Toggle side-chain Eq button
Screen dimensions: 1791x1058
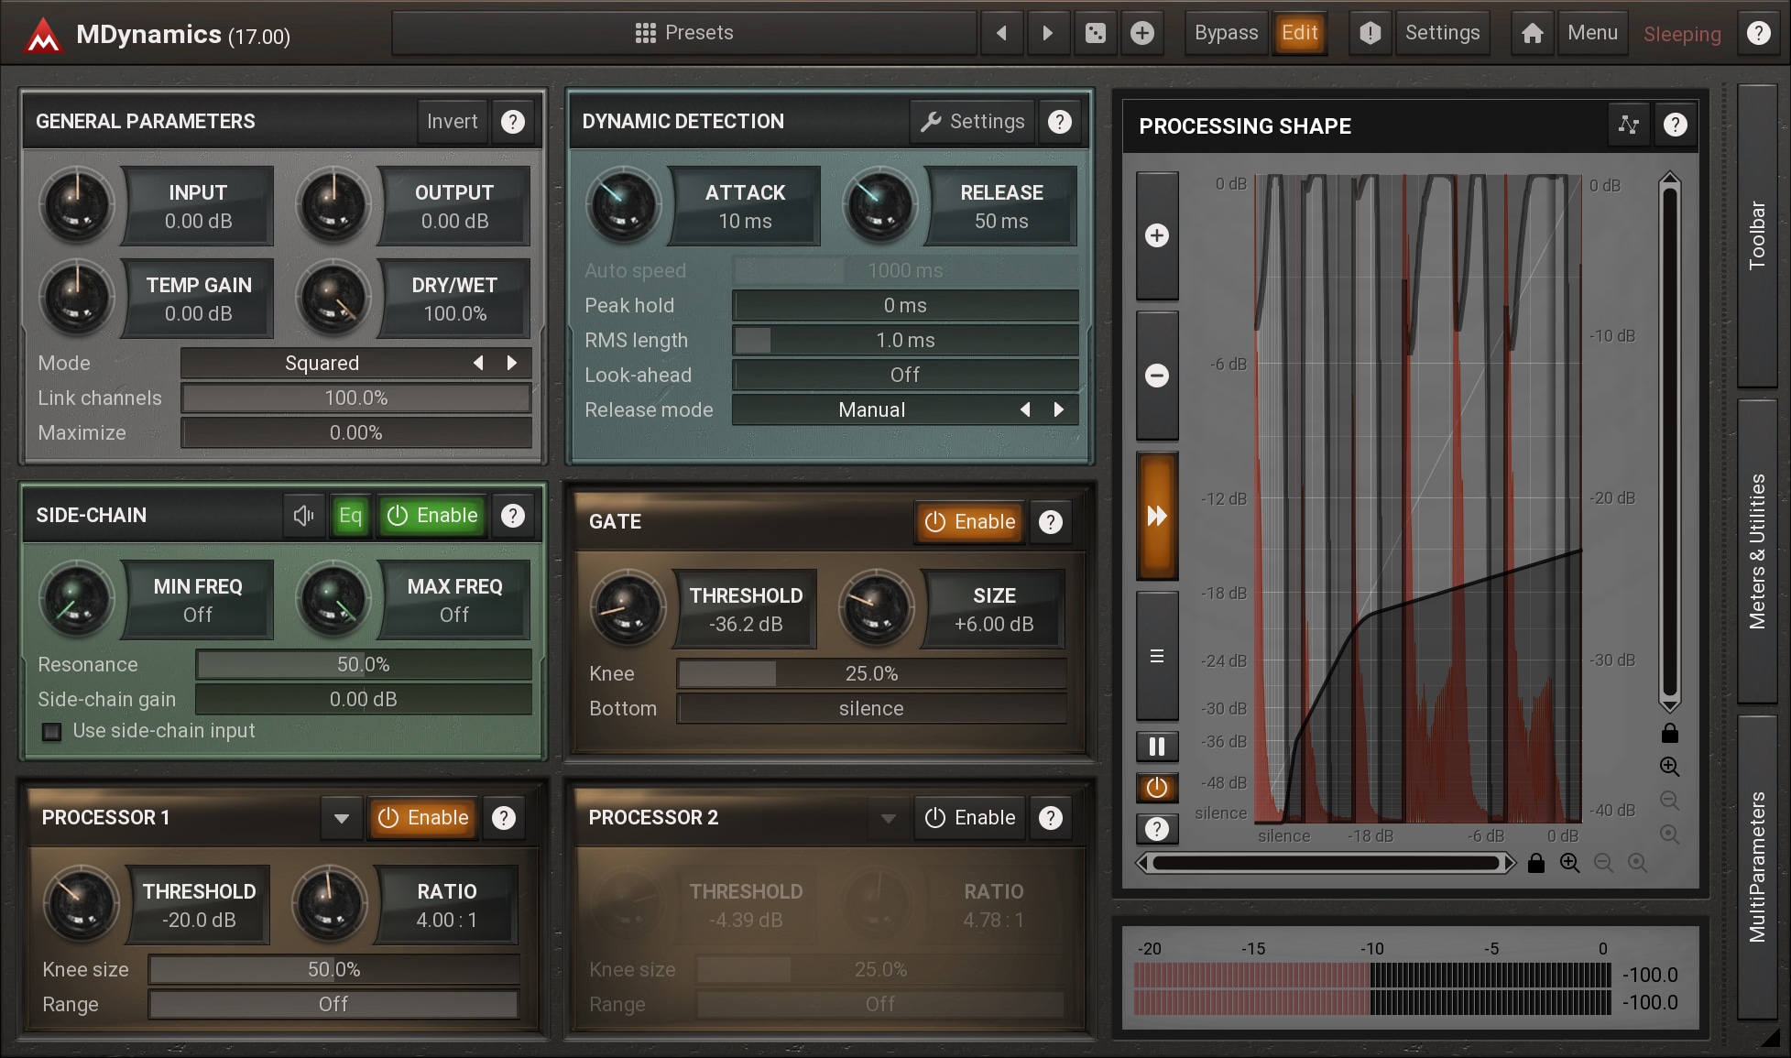tap(350, 516)
